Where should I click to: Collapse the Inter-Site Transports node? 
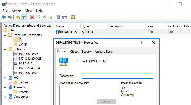point(5,35)
